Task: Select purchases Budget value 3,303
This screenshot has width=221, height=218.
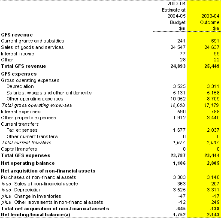Action: [179, 177]
